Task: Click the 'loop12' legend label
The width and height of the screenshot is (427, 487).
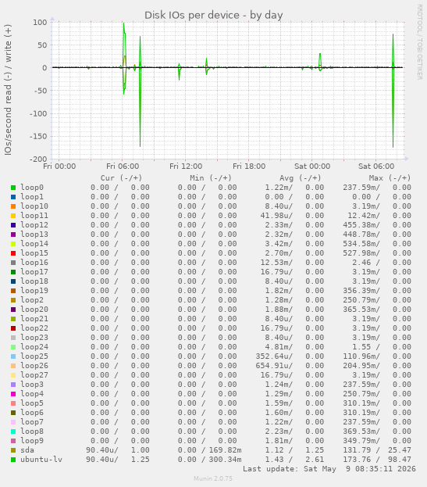Action: 34,225
